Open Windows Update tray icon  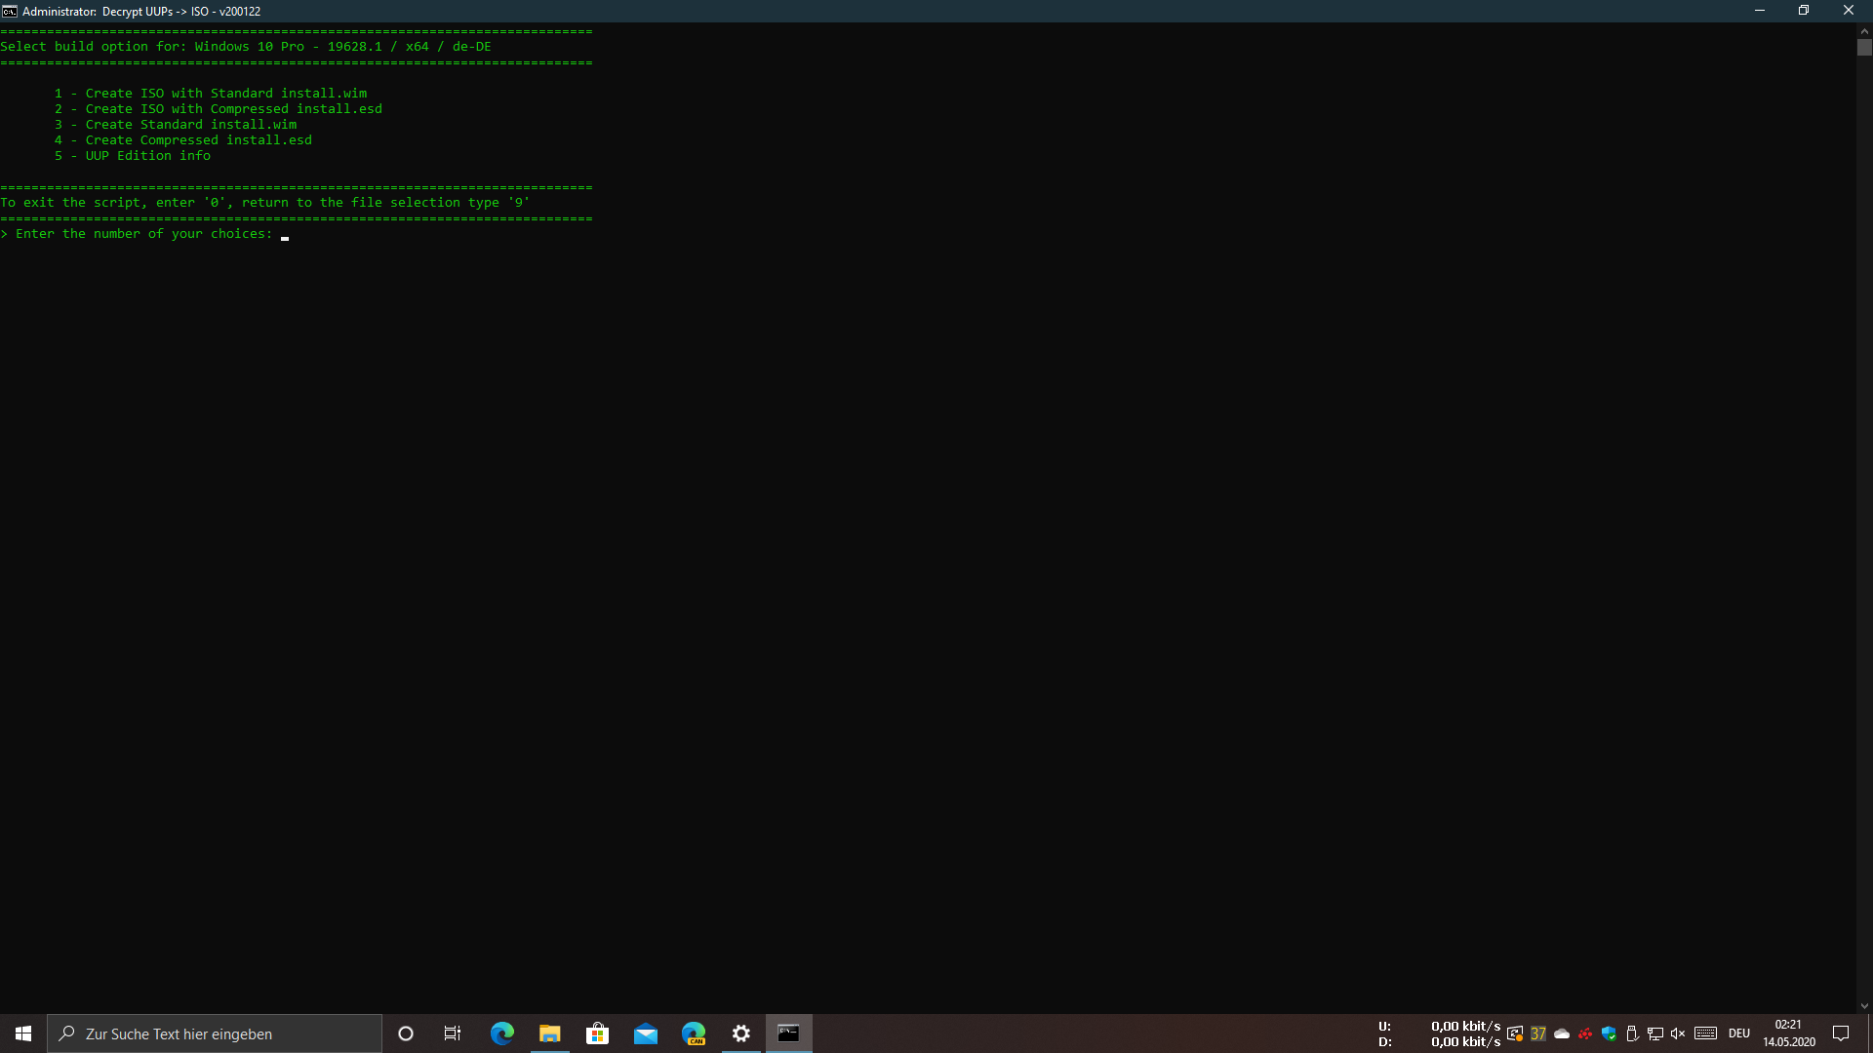1515,1033
